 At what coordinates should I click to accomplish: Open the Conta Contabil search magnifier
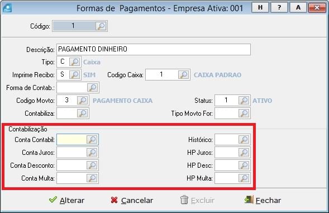(x=92, y=139)
